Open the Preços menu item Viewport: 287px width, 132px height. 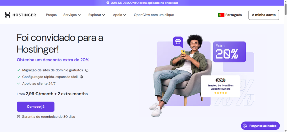pyautogui.click(x=51, y=15)
